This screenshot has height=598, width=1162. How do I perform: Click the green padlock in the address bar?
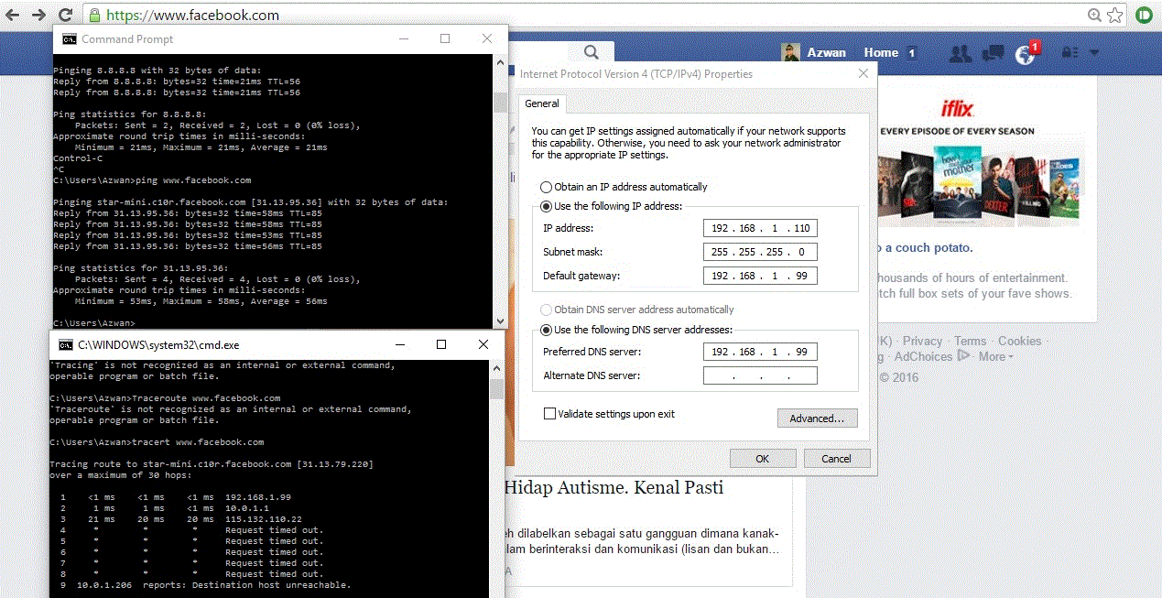click(94, 15)
